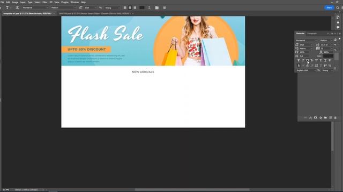Open Character panel toggle in options bar

(157, 7)
